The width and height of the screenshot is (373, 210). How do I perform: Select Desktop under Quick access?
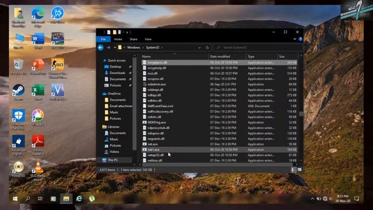[x=115, y=66]
